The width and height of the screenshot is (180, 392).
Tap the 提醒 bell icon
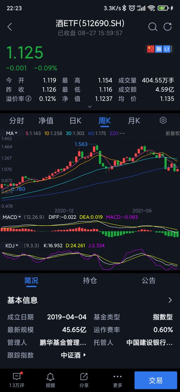click(50, 377)
